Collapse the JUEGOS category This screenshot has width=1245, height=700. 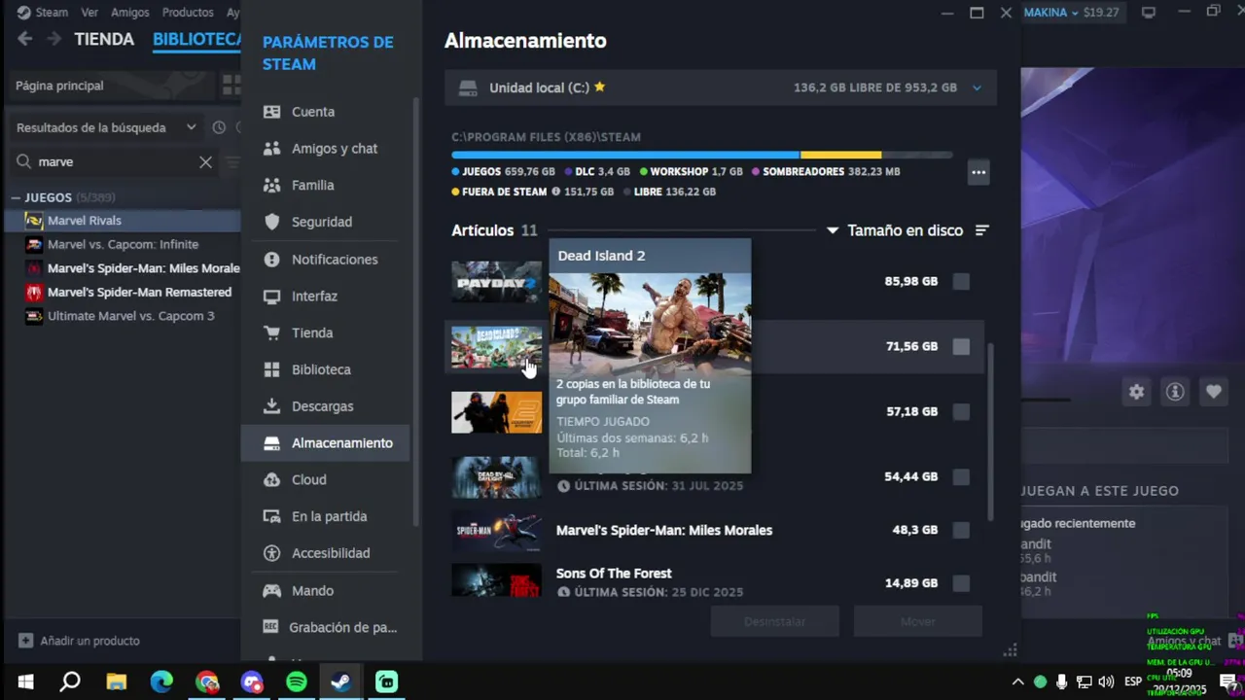click(16, 197)
